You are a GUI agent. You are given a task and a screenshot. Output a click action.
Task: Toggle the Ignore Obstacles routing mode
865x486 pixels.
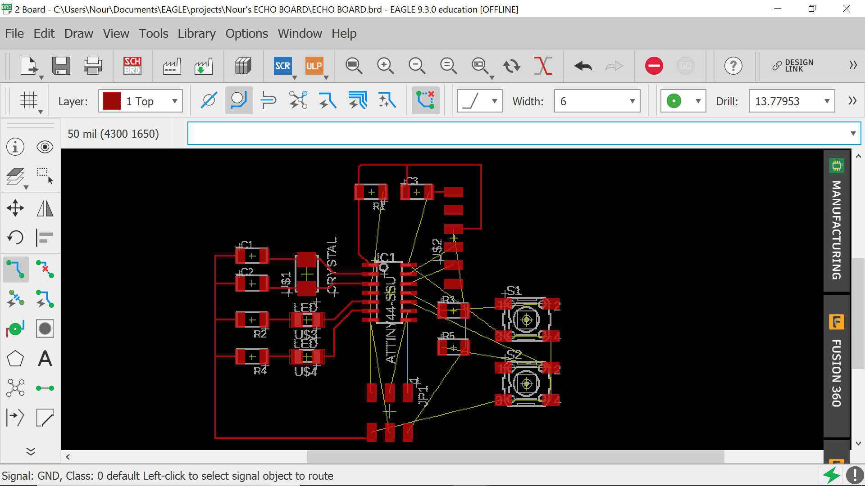coord(209,101)
